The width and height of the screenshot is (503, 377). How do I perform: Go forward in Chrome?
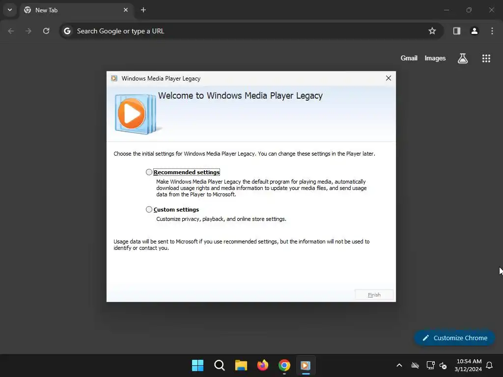(x=28, y=31)
